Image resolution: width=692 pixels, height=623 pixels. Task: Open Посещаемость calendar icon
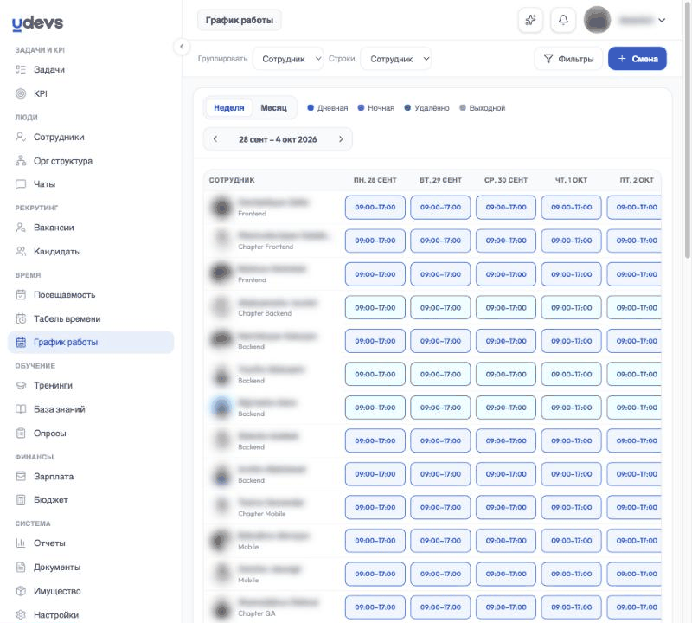(21, 295)
